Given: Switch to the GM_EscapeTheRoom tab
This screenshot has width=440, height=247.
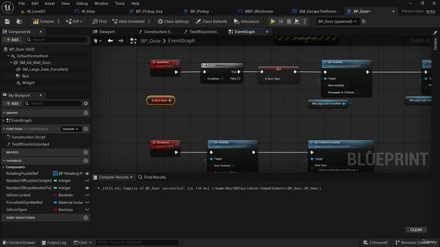Looking at the screenshot, I should coord(318,11).
